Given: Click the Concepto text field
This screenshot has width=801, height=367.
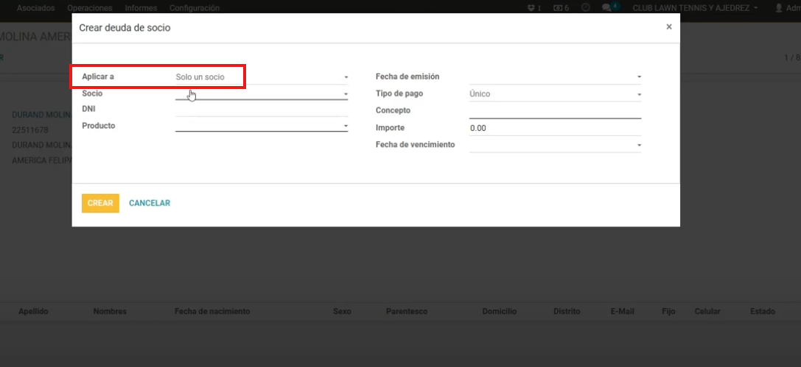Looking at the screenshot, I should [x=554, y=111].
